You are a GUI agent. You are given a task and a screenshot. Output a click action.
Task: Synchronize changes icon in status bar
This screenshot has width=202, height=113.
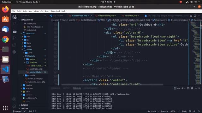(x=25, y=111)
